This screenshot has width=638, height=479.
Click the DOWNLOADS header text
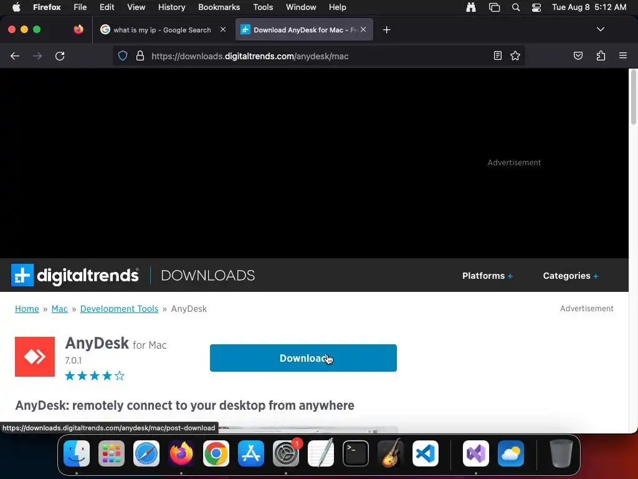tap(208, 275)
